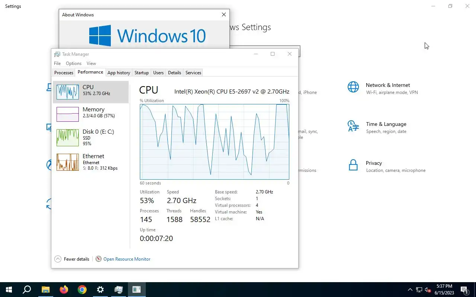Viewport: 476px width, 297px height.
Task: Click the Resource Monitor gauge icon
Action: (x=99, y=259)
